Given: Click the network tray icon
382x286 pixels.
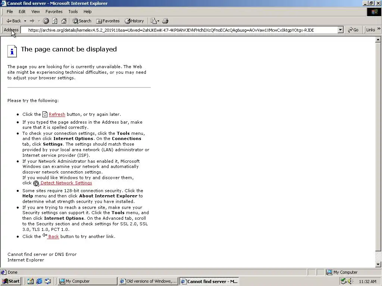Looking at the screenshot, I should (x=344, y=282).
